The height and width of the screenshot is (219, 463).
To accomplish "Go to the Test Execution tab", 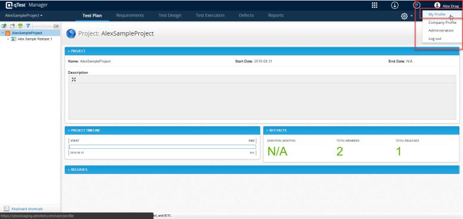I will [x=210, y=15].
